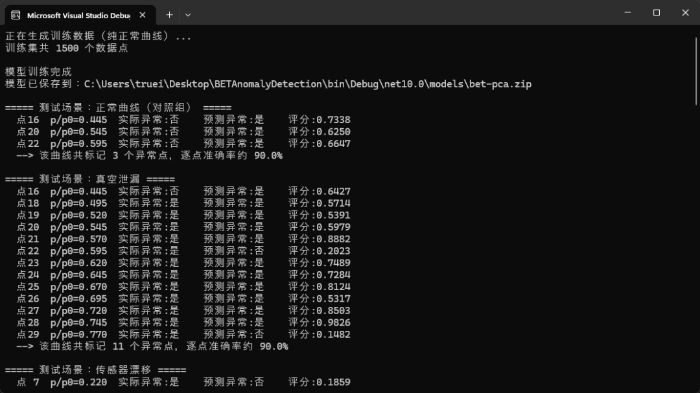Screen dimensions: 700x393
Task: Click the console icon on the tab
Action: point(16,15)
